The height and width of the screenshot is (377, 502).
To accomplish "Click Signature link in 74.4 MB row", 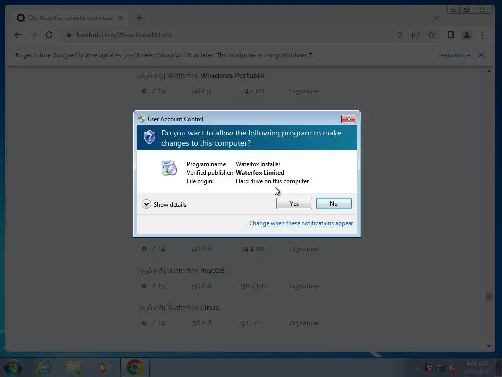I will point(304,249).
